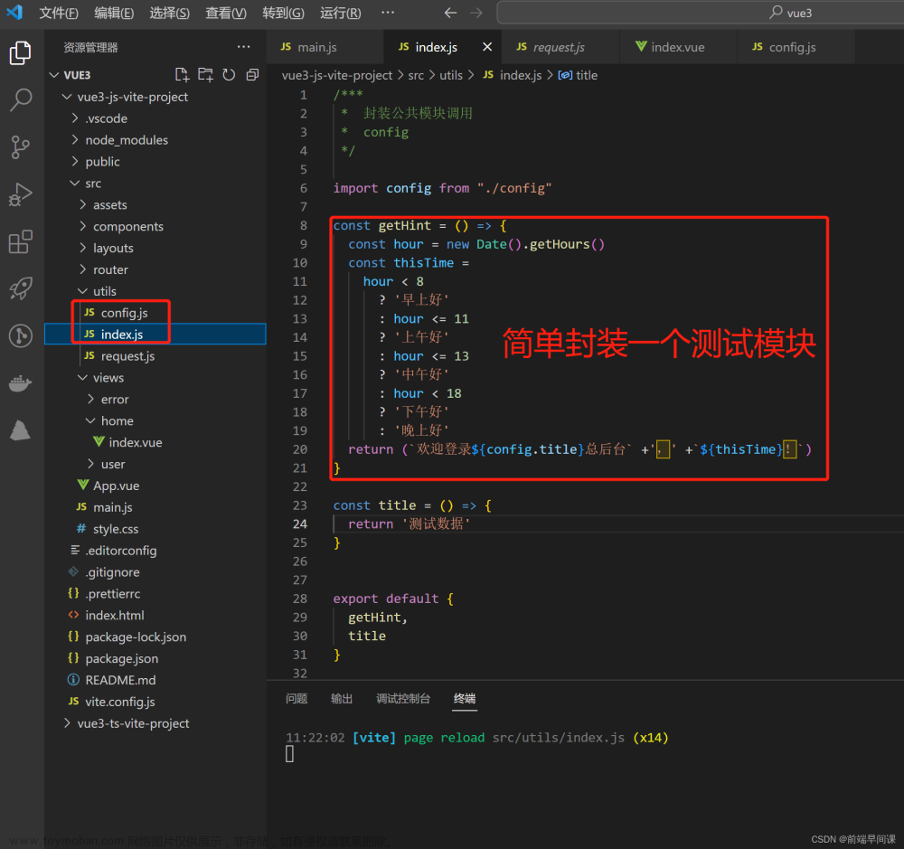Open App.vue in the file tree
Image resolution: width=904 pixels, height=849 pixels.
(x=155, y=486)
